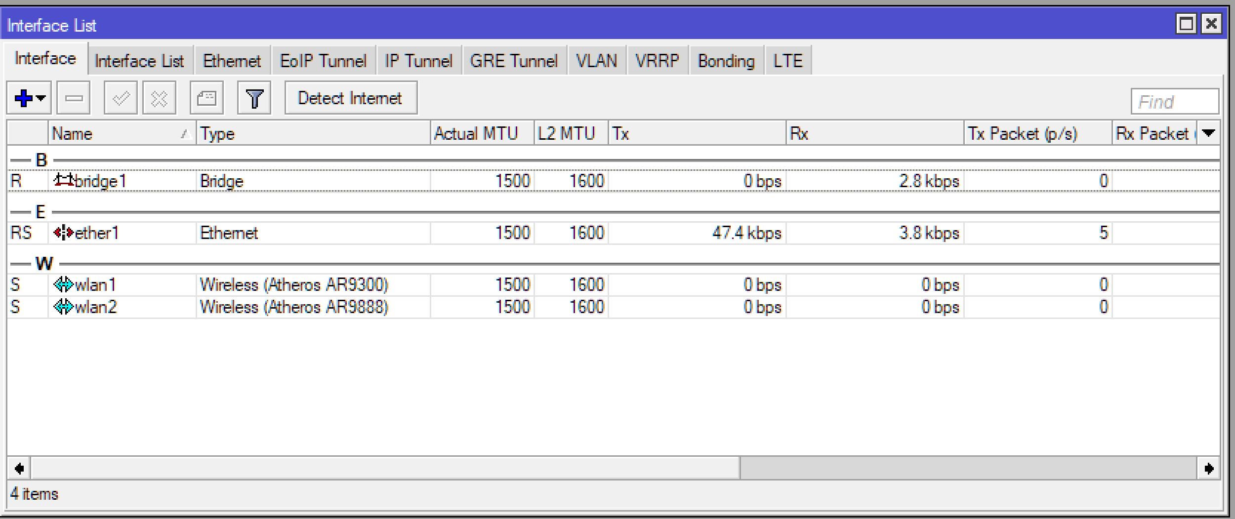Click Wireless (Atheros AR9888) type cell

313,307
